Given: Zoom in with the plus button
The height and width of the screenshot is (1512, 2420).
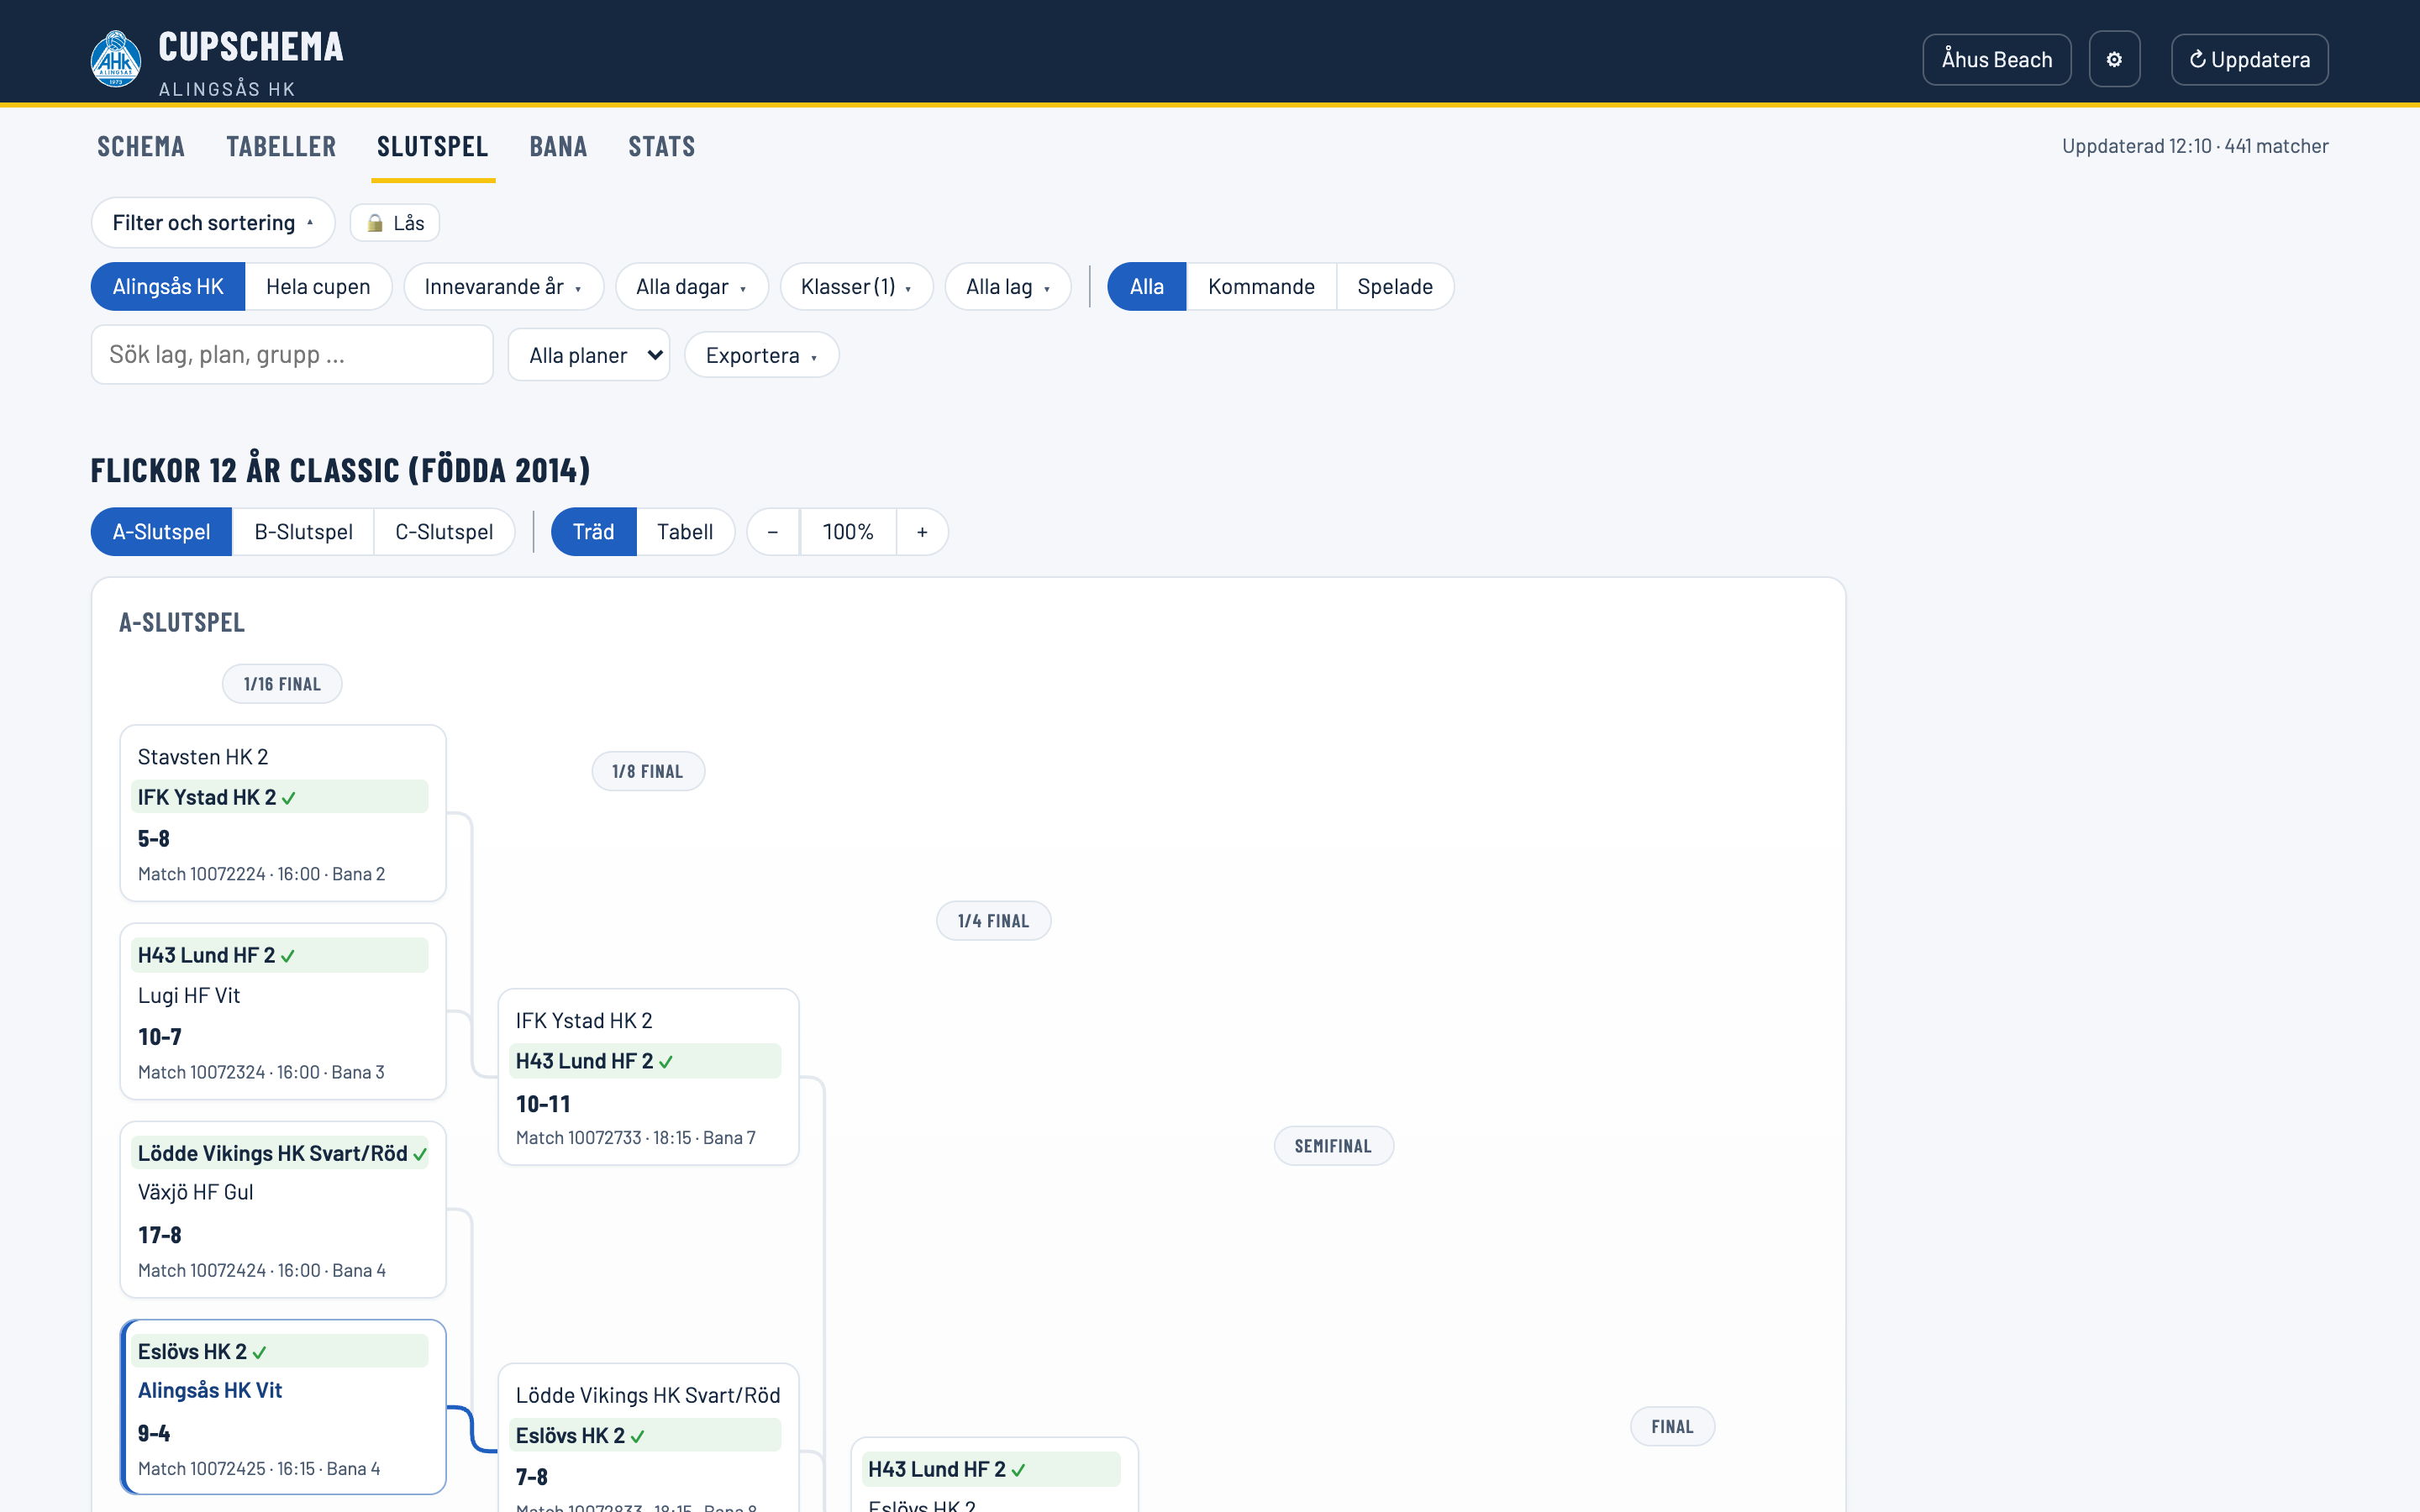Looking at the screenshot, I should 922,532.
